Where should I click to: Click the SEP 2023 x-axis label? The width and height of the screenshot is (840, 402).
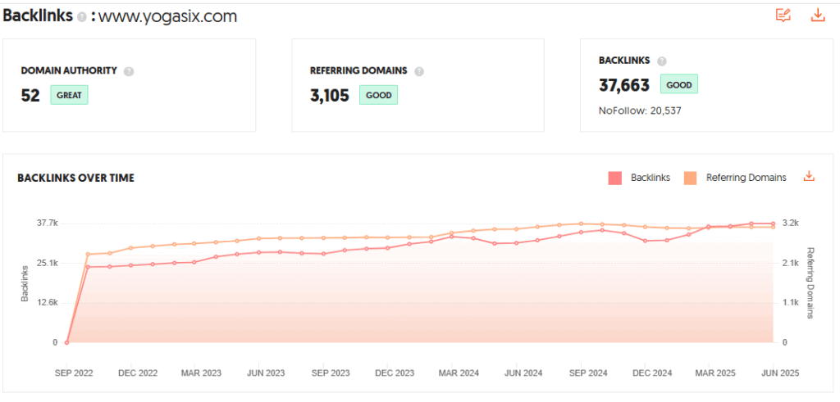[331, 373]
